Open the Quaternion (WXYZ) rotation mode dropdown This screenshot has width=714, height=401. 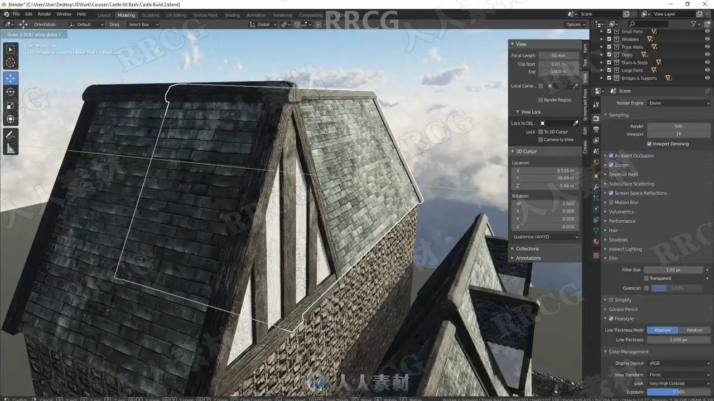pyautogui.click(x=545, y=237)
